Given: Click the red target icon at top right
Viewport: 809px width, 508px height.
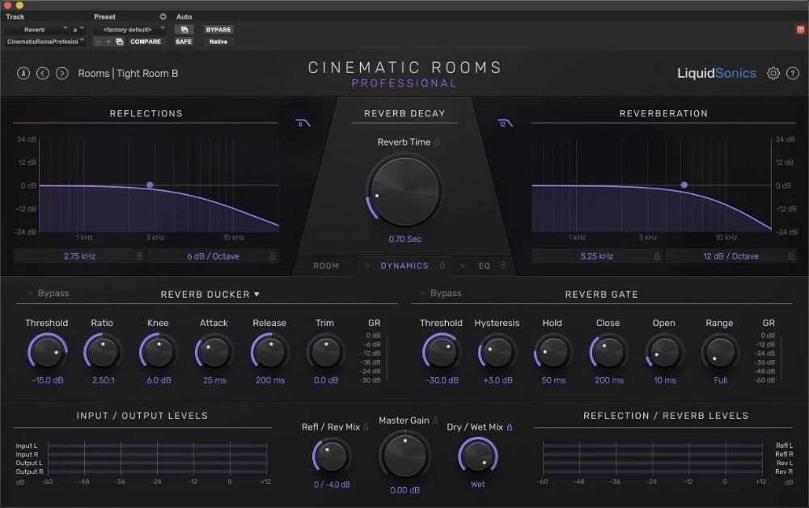Looking at the screenshot, I should pyautogui.click(x=800, y=29).
